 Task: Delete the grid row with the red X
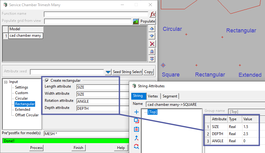click(x=152, y=44)
